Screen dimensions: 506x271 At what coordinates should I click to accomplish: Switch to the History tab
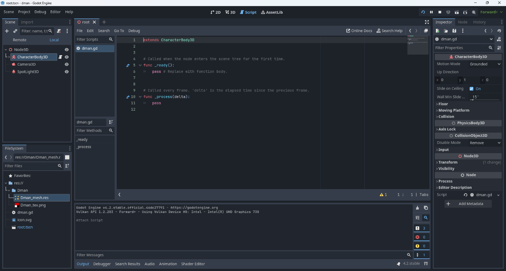[x=480, y=22]
